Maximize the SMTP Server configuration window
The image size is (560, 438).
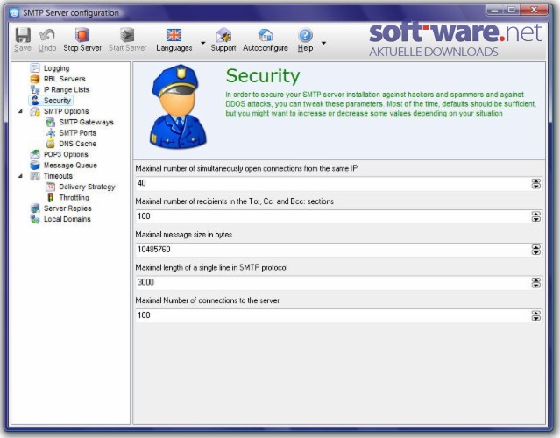point(512,11)
